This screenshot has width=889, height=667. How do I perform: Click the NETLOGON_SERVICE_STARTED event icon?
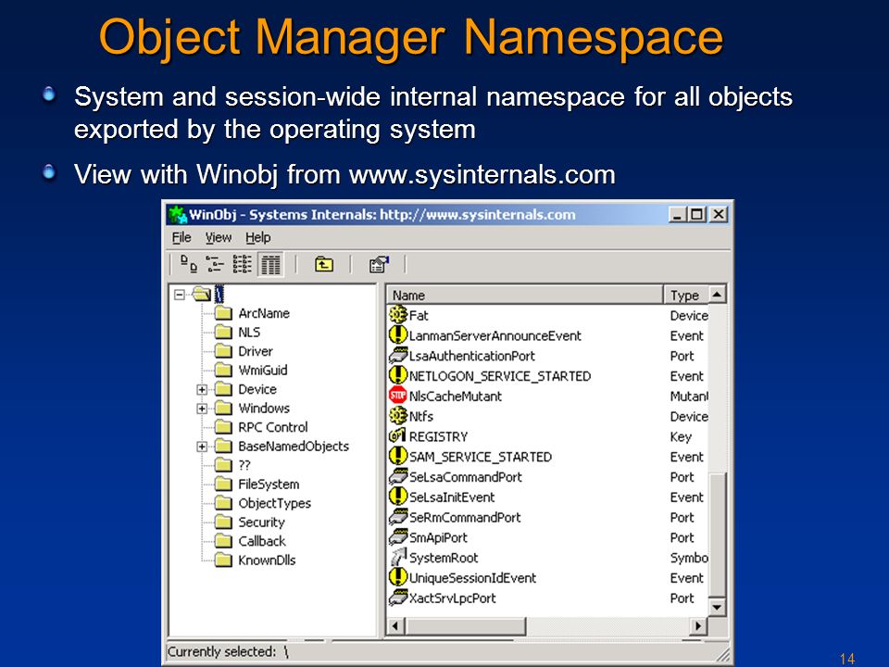point(398,375)
